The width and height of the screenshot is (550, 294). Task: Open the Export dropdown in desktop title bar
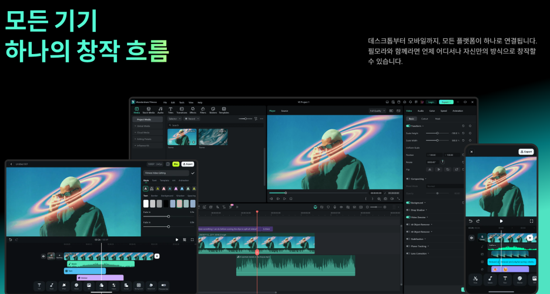pos(446,102)
